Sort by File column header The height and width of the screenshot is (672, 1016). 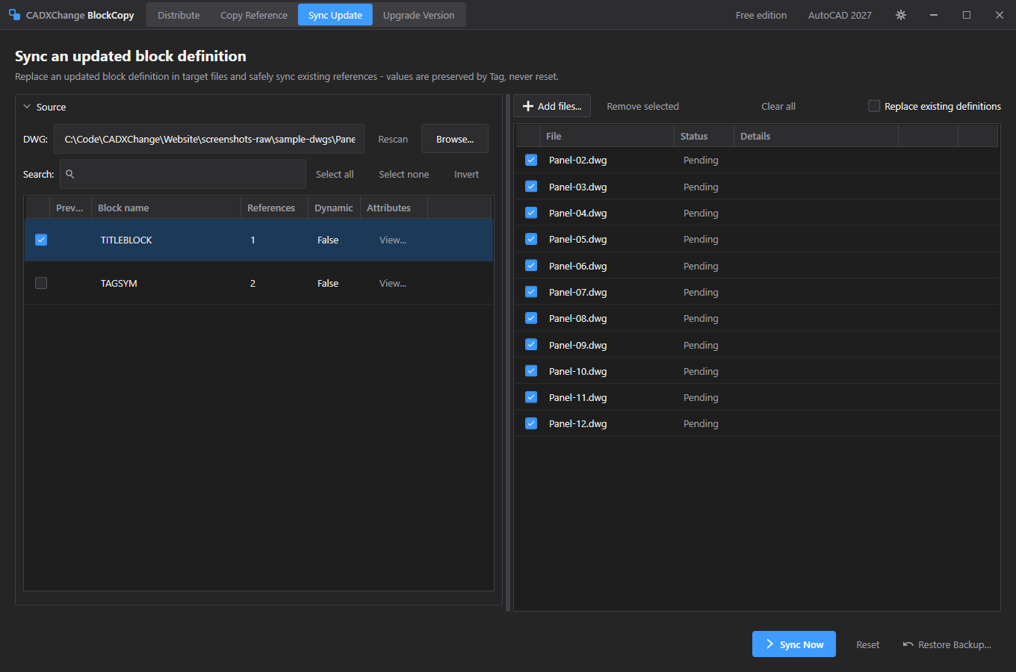[x=607, y=136]
